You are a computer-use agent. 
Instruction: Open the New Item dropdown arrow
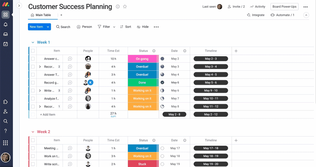point(48,27)
